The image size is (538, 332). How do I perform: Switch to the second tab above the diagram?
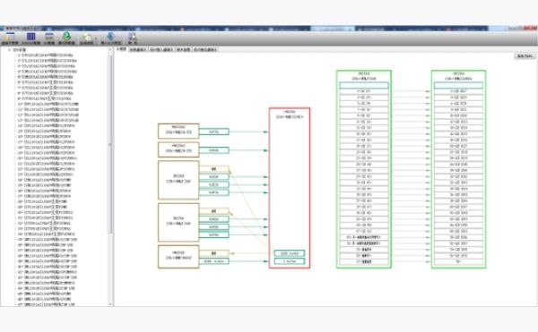tap(137, 49)
